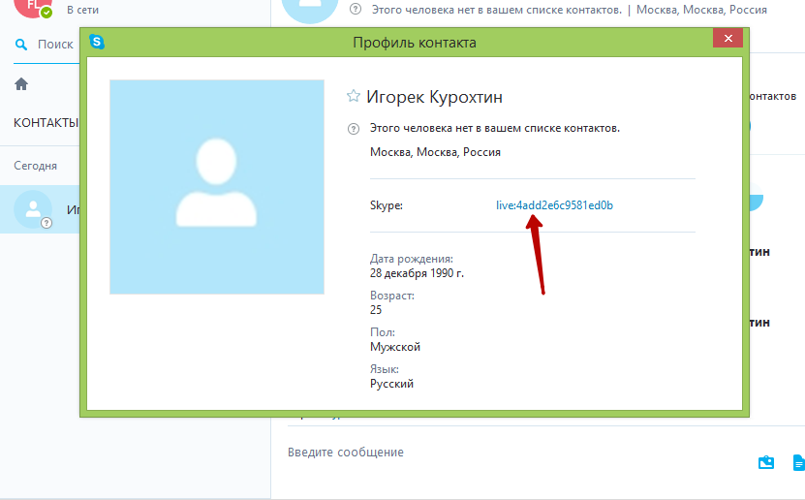Click the chat header location Москва, Москва, Россия

tap(701, 10)
